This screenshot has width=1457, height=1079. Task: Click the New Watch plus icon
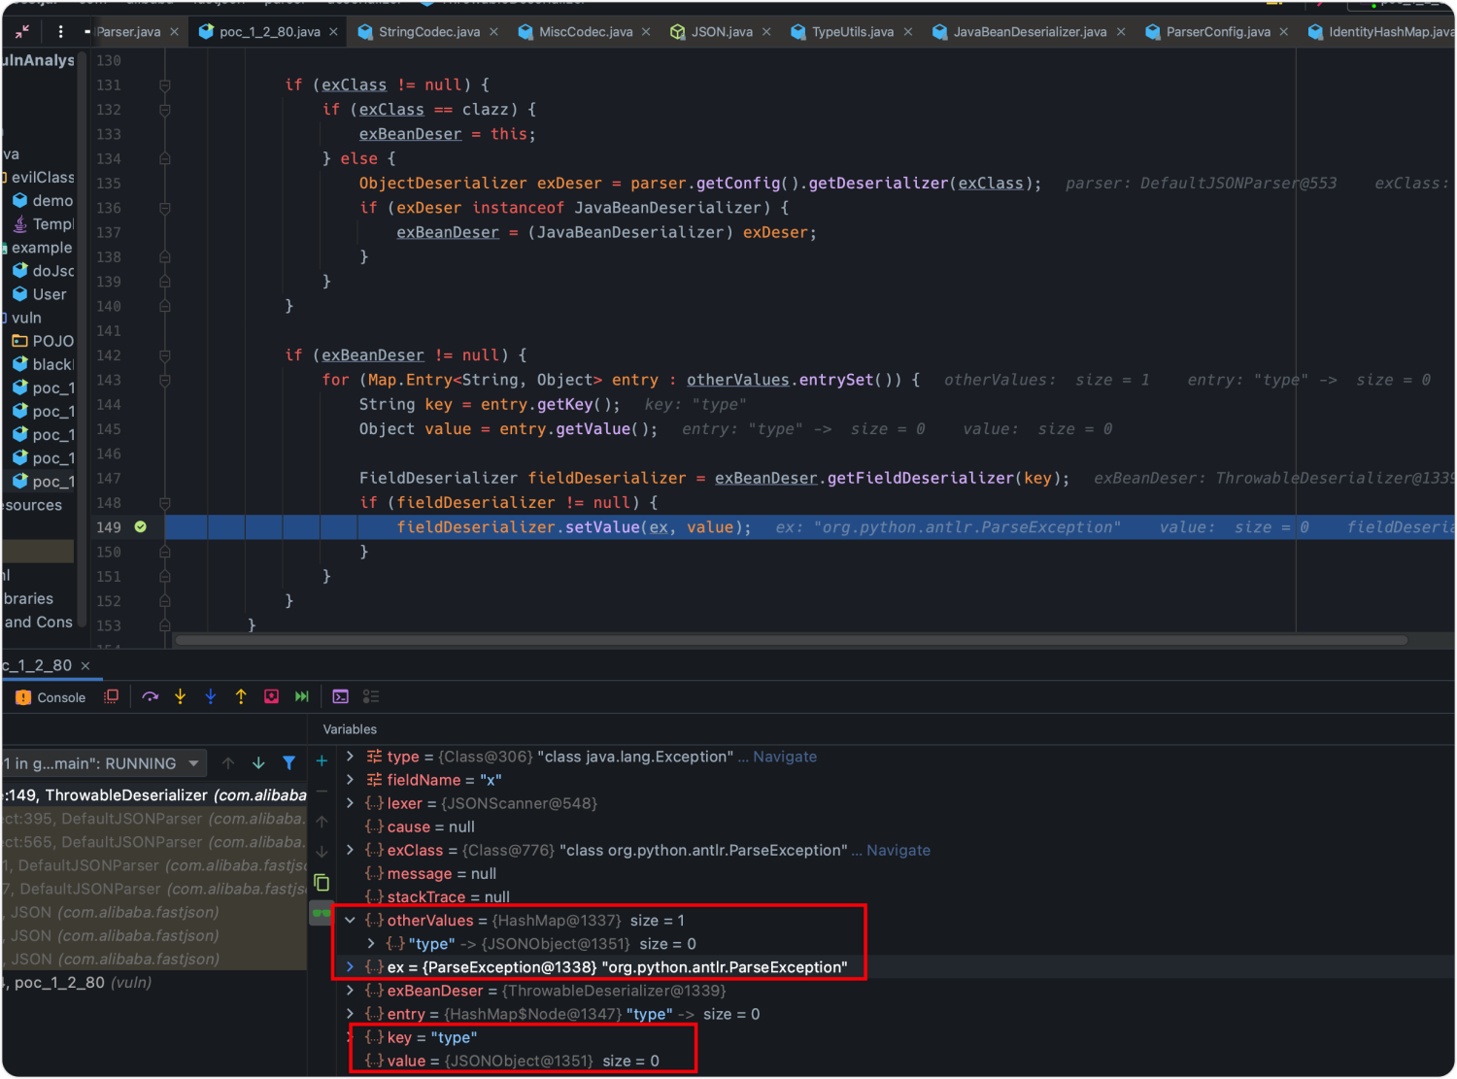coord(322,761)
